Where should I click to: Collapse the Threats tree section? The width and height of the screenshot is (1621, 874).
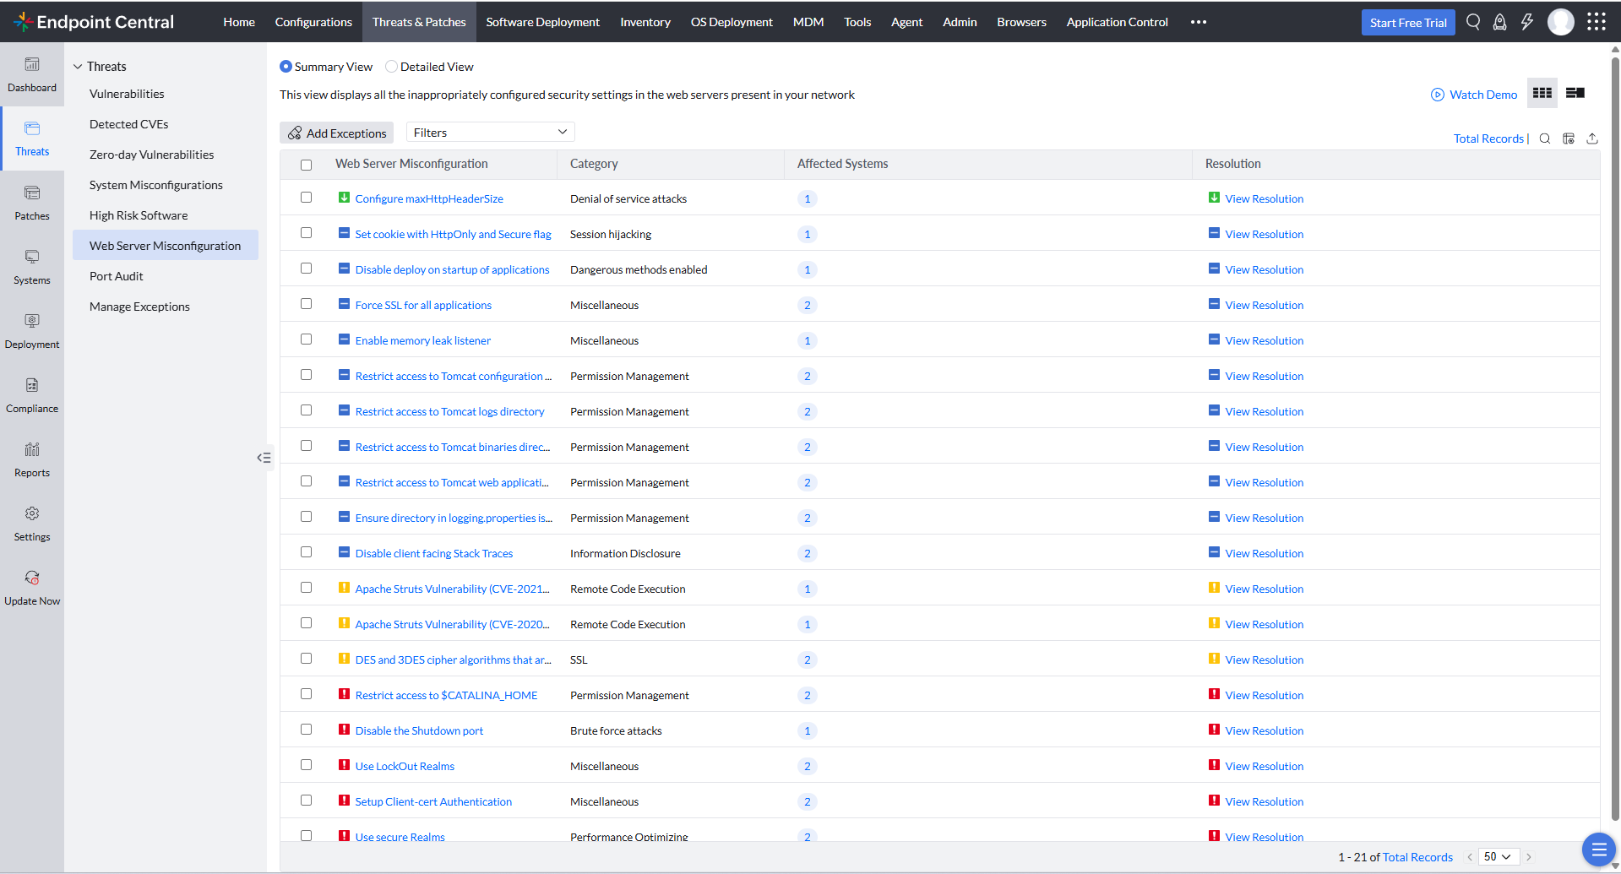pos(78,67)
